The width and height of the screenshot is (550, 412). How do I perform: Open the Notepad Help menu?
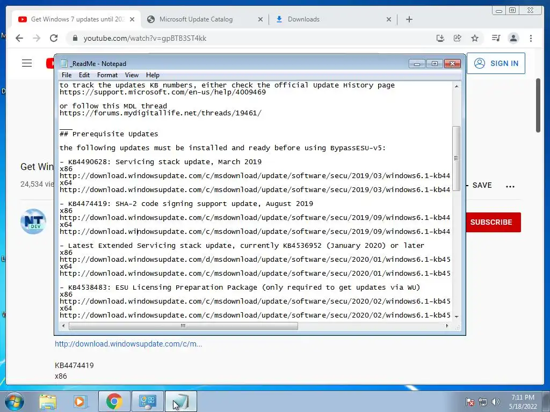153,75
